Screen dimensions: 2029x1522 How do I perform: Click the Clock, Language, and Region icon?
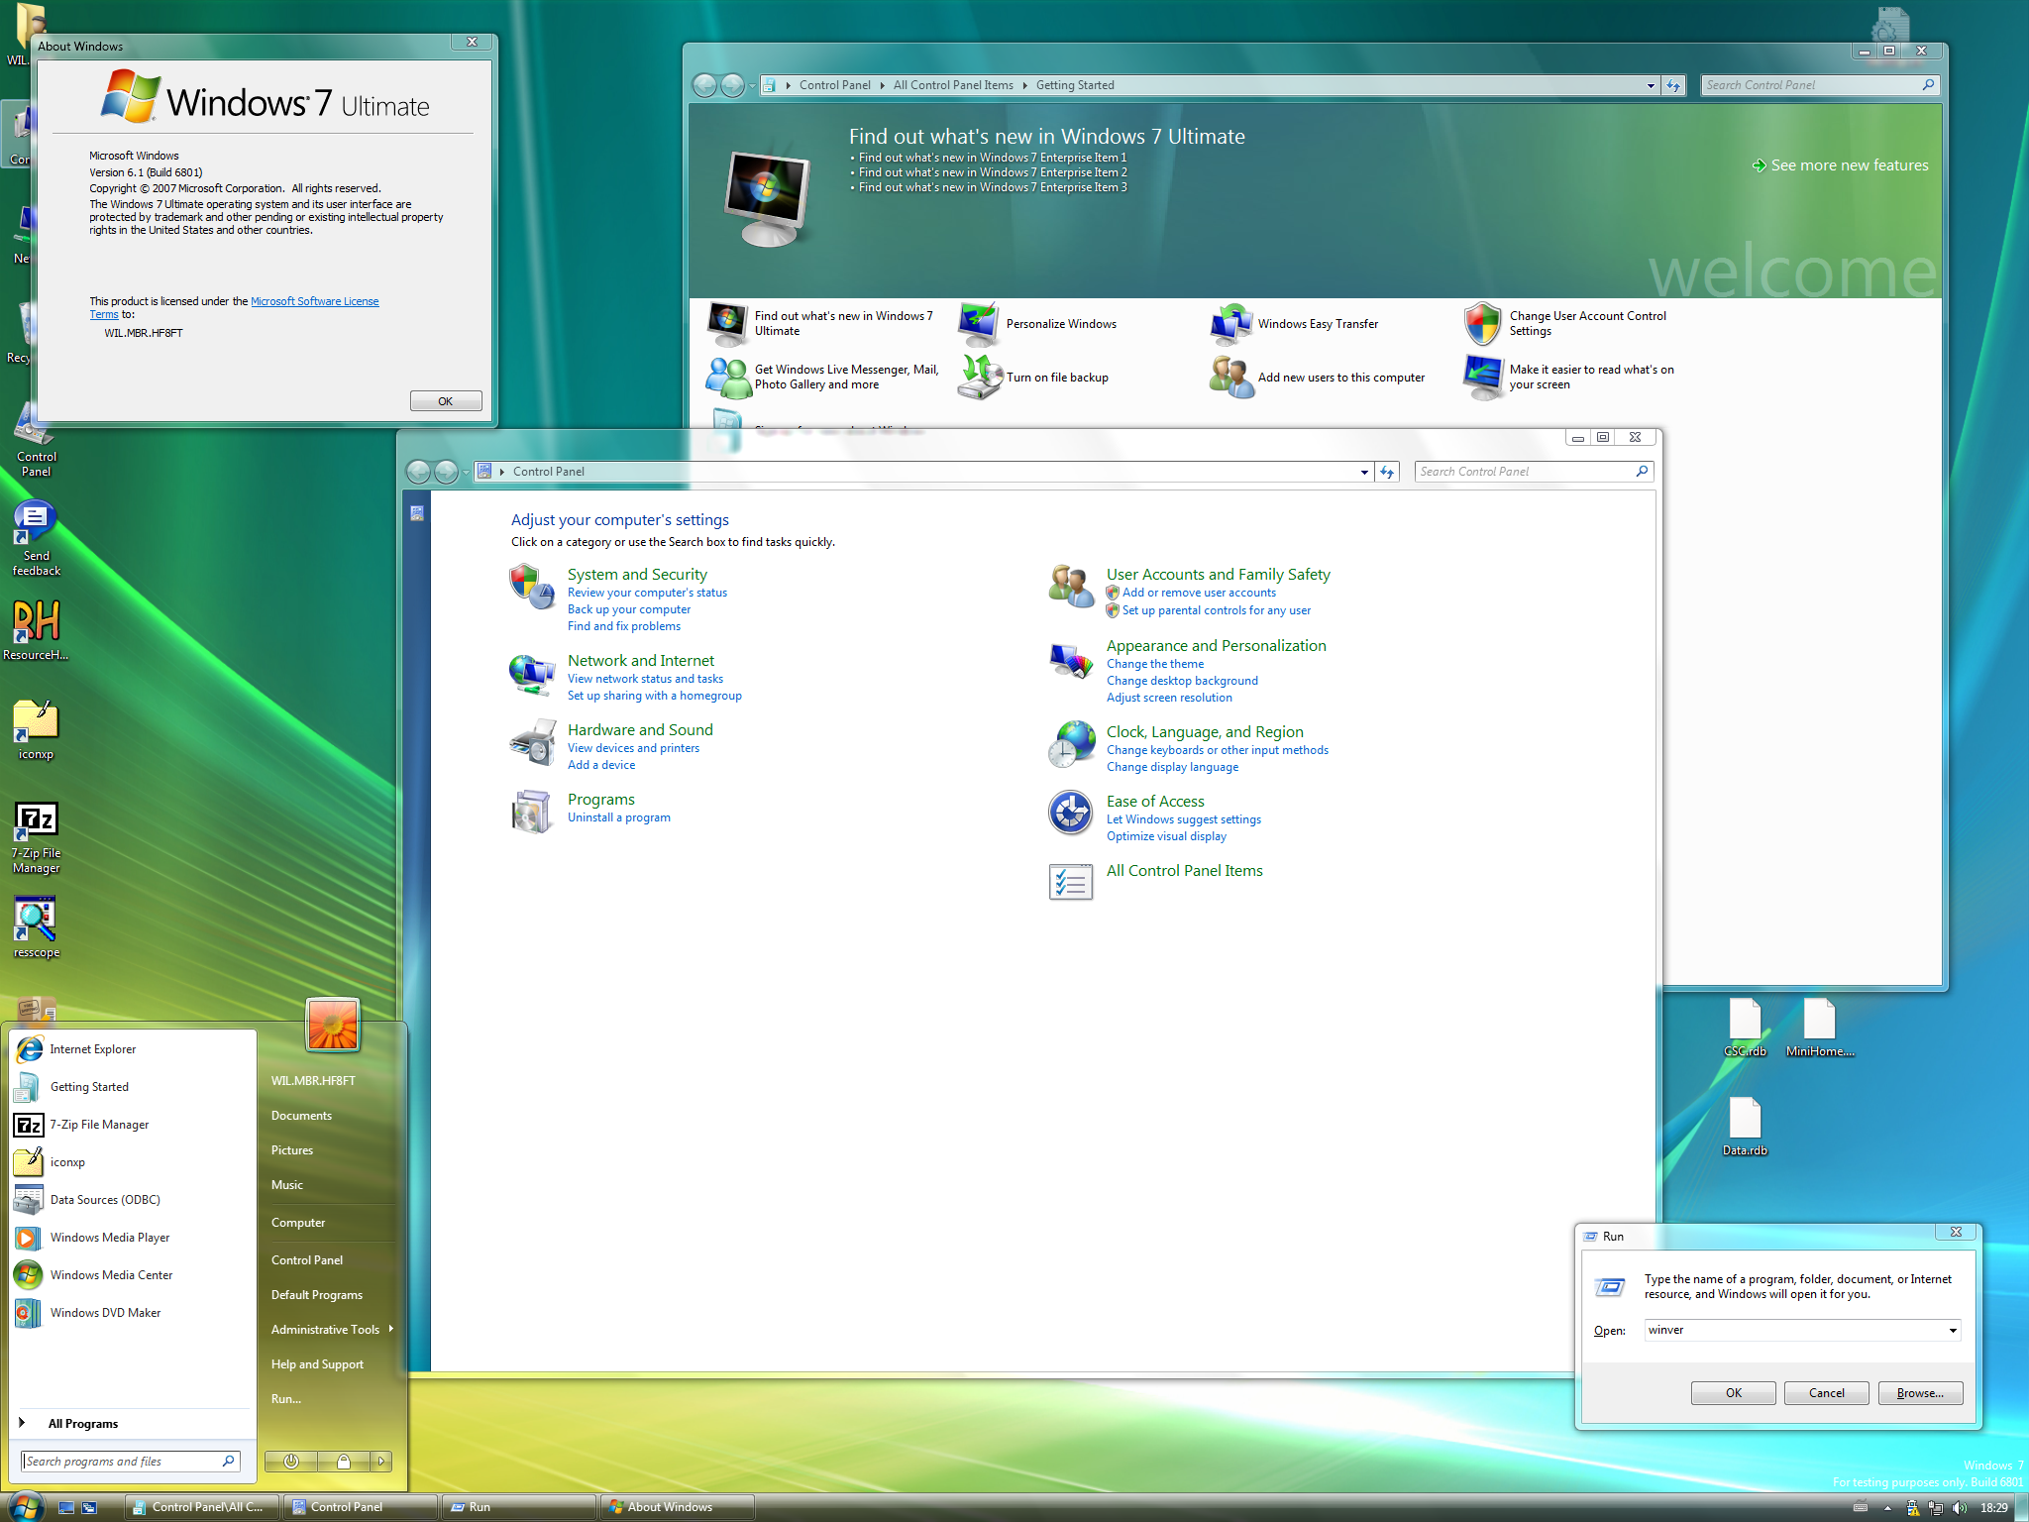click(1070, 744)
